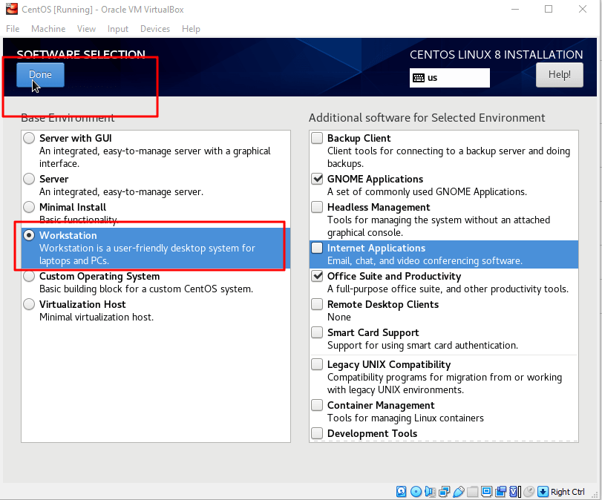
Task: Open the Devices menu
Action: click(x=155, y=29)
